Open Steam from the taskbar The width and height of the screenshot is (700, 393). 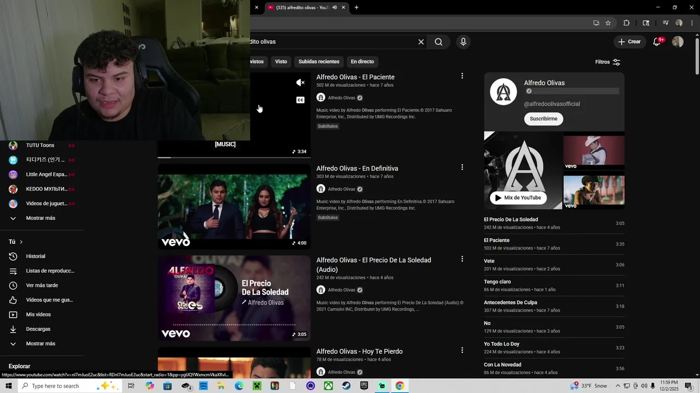[x=346, y=386]
